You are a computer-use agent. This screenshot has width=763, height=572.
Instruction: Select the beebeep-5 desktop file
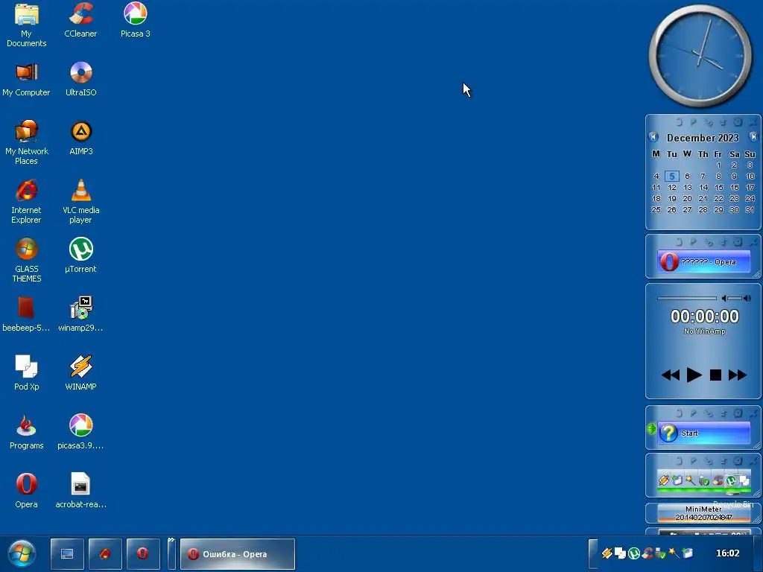point(26,315)
